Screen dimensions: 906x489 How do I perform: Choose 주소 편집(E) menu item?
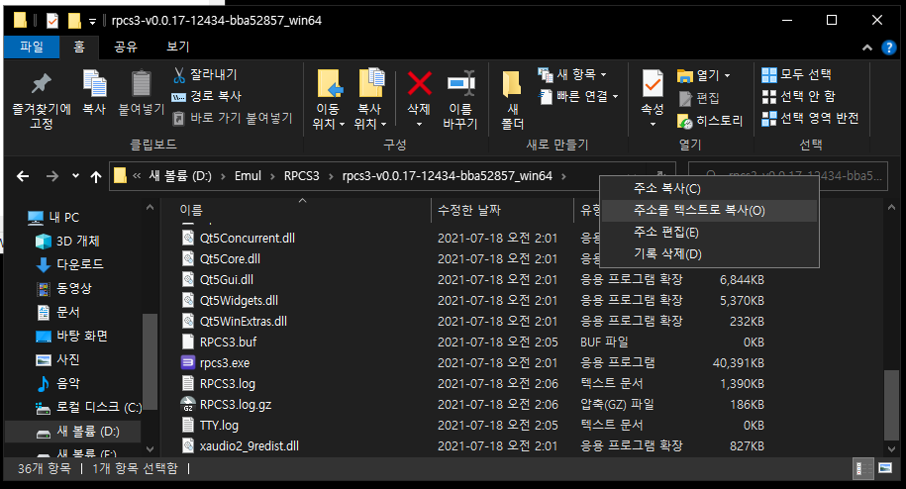point(709,233)
